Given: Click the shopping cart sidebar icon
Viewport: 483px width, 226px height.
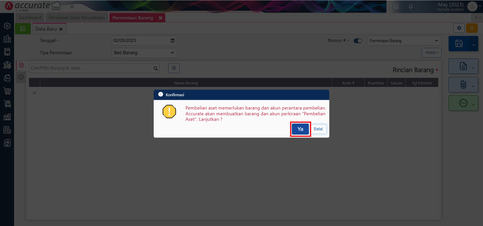Looking at the screenshot, I should [7, 91].
